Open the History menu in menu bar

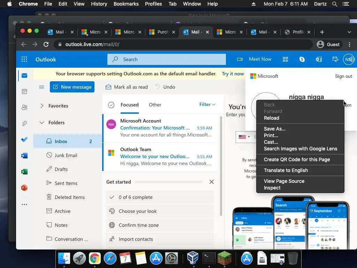tap(99, 4)
